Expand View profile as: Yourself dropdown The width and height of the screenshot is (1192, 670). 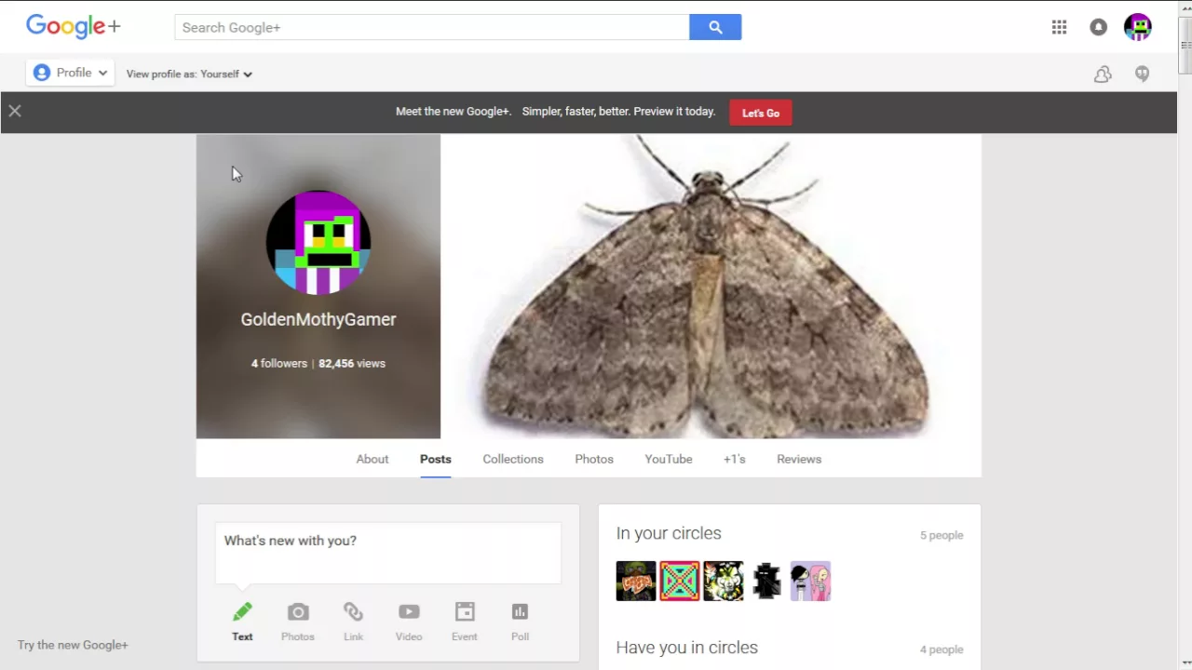(x=189, y=74)
